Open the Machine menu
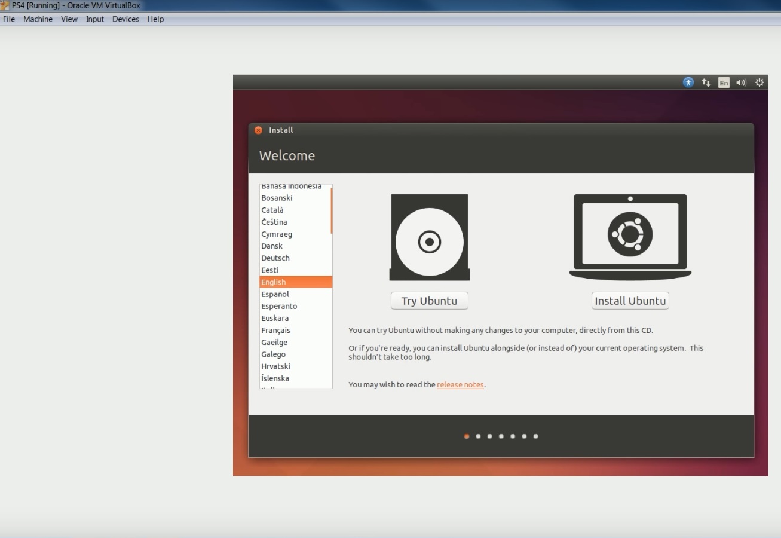Viewport: 781px width, 538px height. pos(38,19)
